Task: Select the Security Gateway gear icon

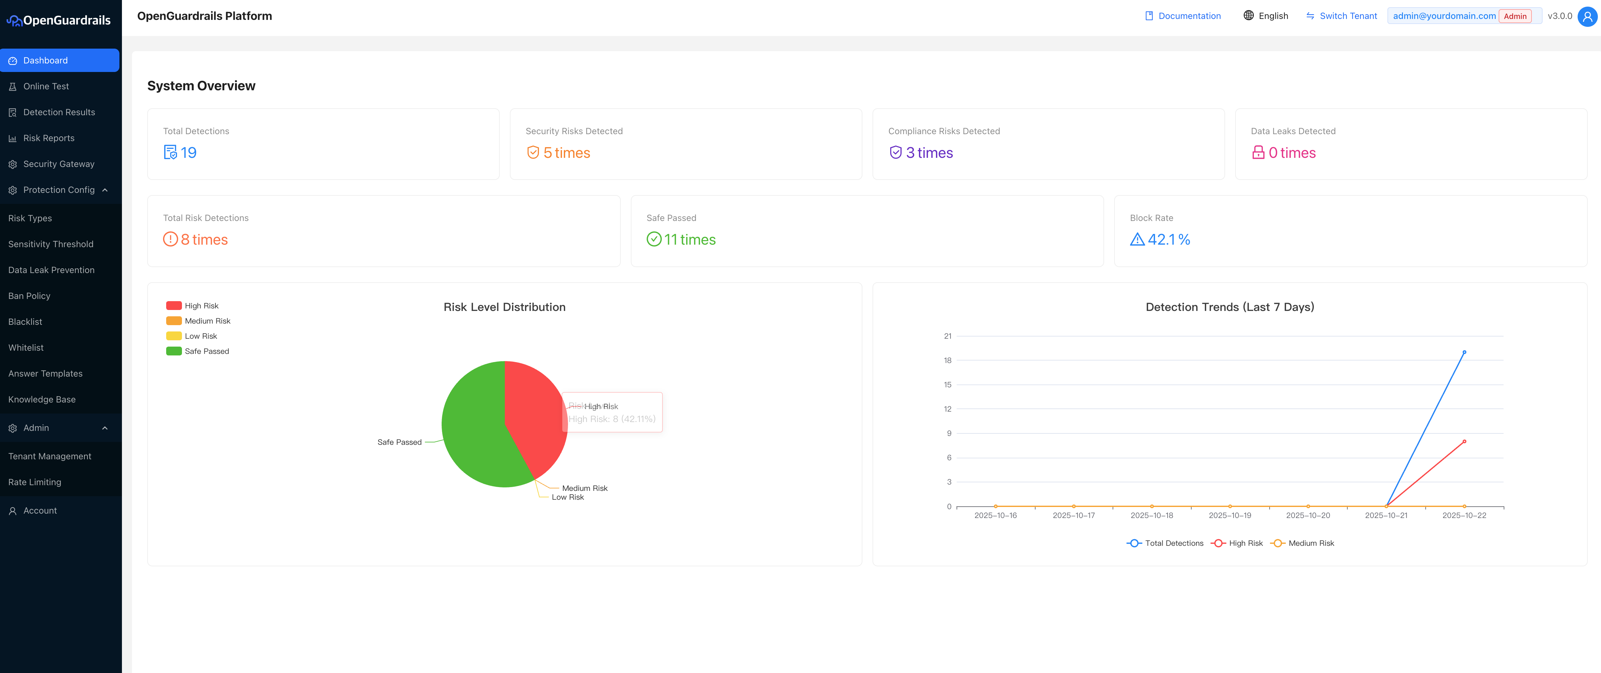Action: click(x=12, y=164)
